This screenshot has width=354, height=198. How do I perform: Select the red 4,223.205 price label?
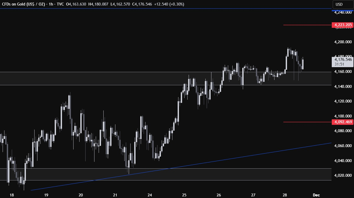(342, 25)
